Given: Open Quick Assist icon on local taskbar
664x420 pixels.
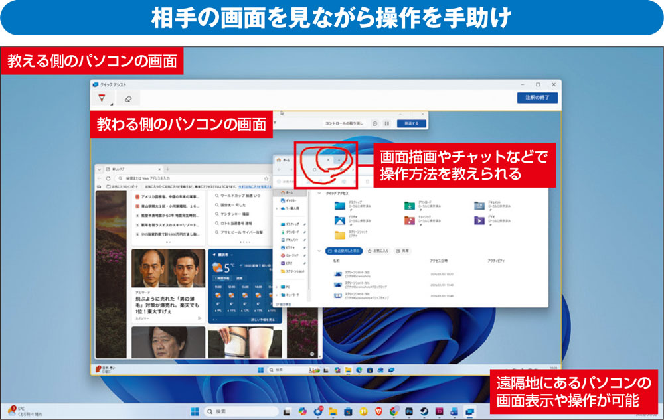Looking at the screenshot, I should (469, 411).
